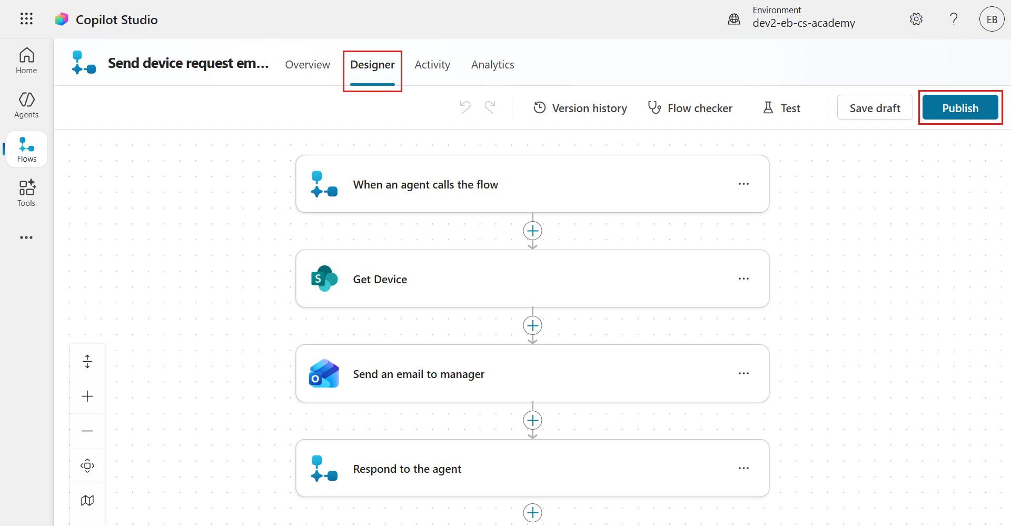Open the settings gear icon

[x=916, y=19]
